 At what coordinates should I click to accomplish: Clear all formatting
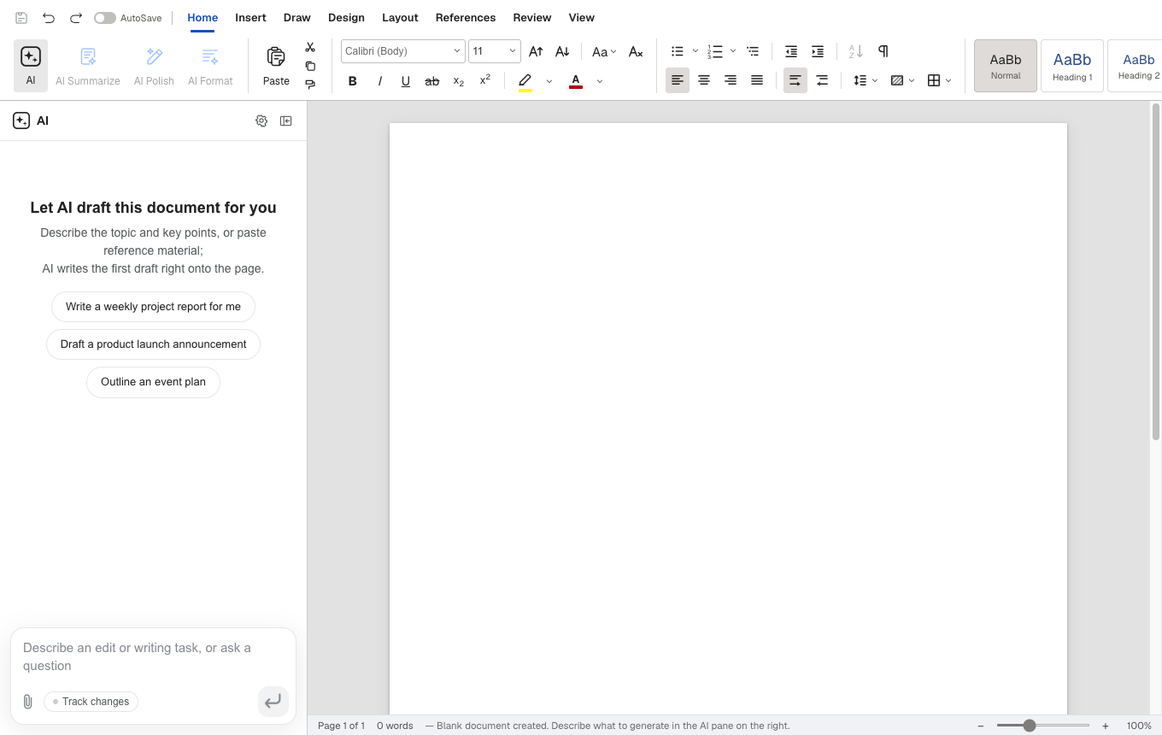(x=636, y=51)
